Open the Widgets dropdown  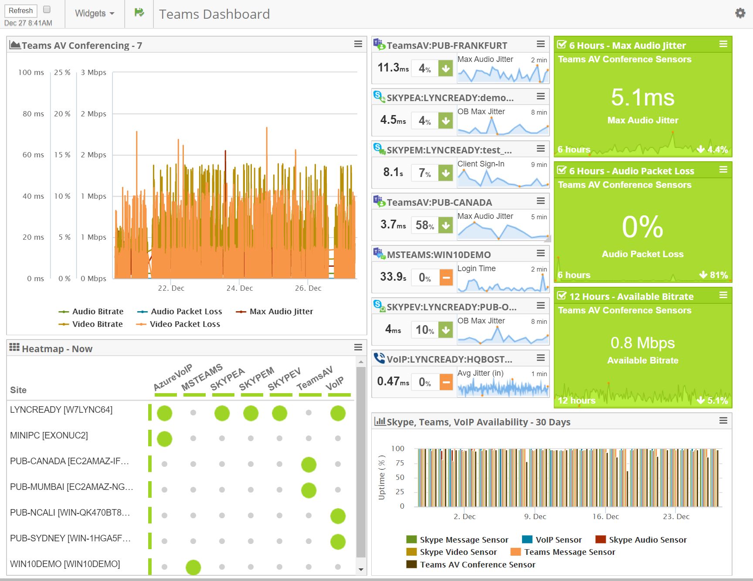(95, 14)
